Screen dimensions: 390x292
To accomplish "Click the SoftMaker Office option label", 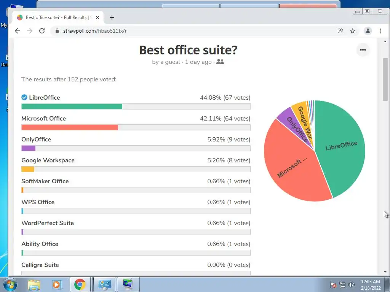I will (x=45, y=181).
